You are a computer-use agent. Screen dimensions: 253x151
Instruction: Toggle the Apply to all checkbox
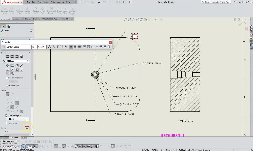(6, 123)
